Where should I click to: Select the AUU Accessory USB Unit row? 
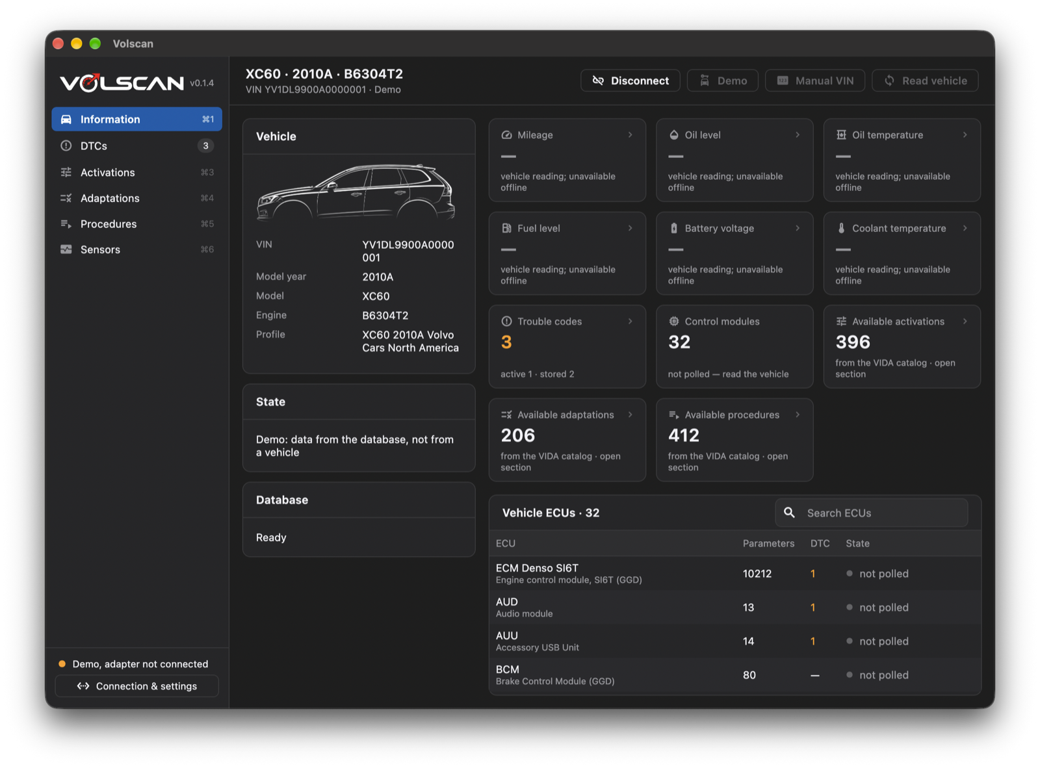click(x=734, y=641)
